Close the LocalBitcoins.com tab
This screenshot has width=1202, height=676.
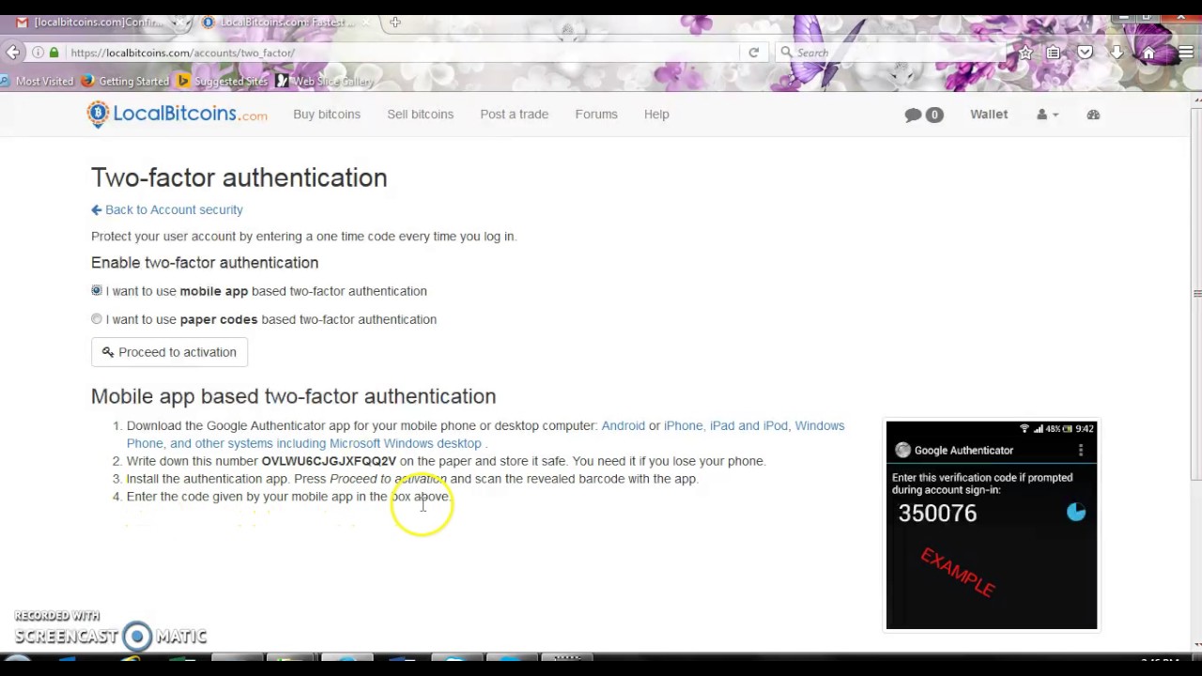pyautogui.click(x=367, y=23)
